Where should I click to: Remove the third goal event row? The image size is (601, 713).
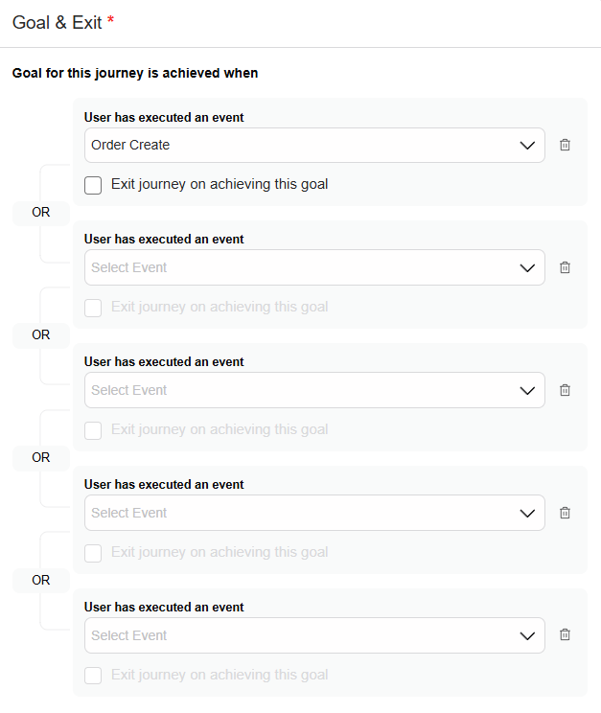click(565, 390)
